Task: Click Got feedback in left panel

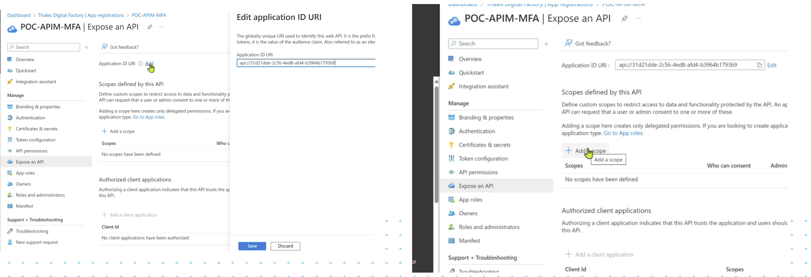Action: pyautogui.click(x=120, y=47)
